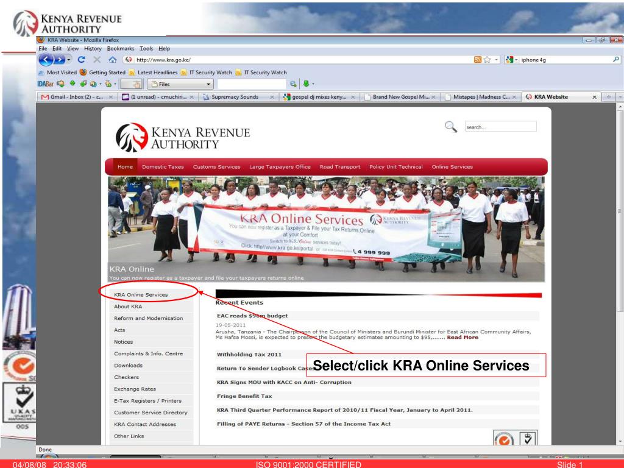Click the KRA Online Services banner image
624x468 pixels.
326,230
